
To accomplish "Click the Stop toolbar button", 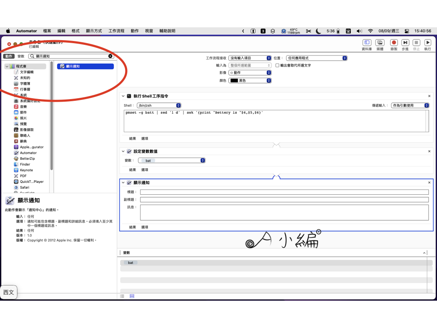I will [x=417, y=42].
